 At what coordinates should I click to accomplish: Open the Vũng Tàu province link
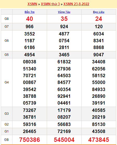pyautogui.click(x=64, y=12)
